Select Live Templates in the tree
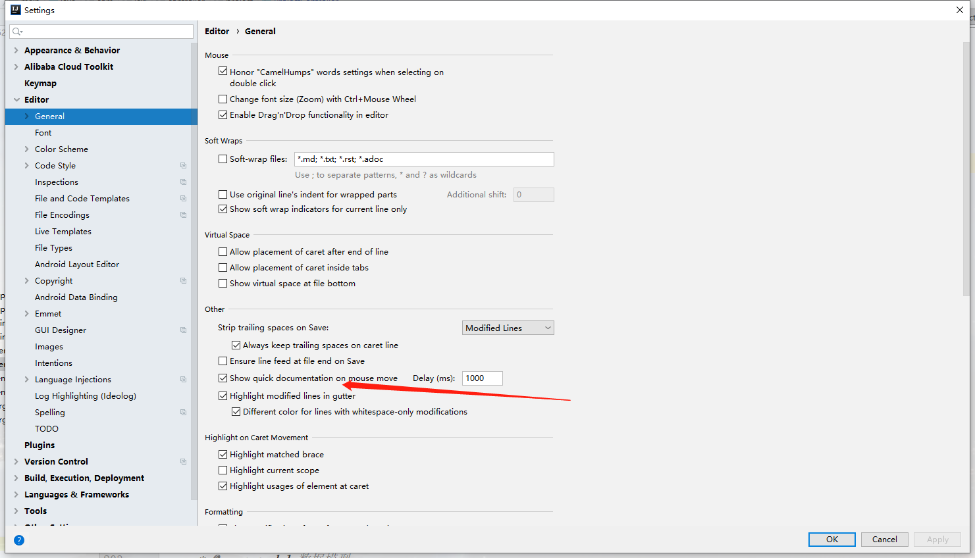 click(x=63, y=232)
